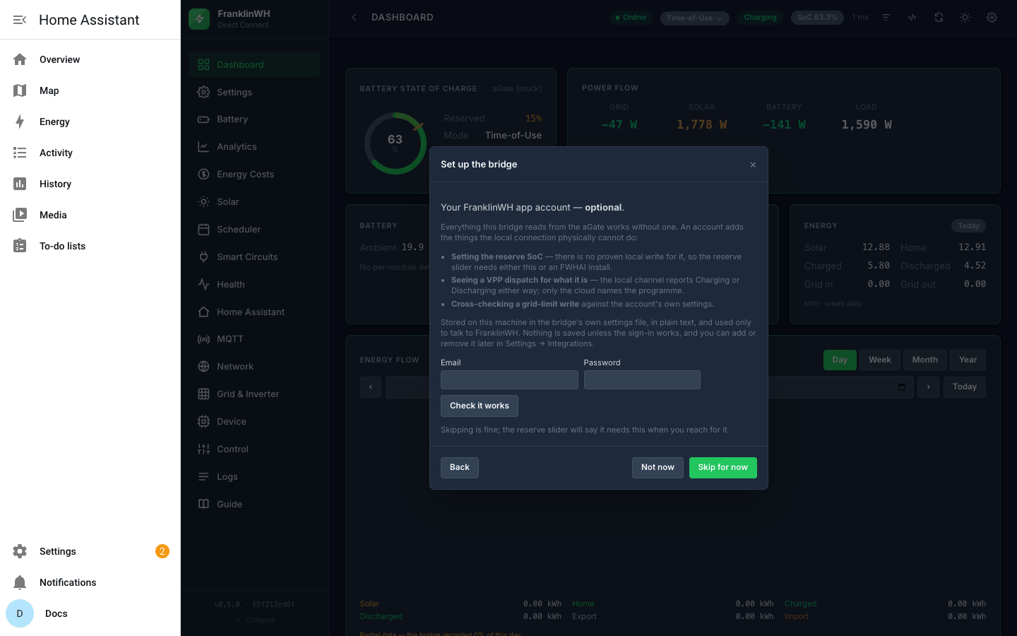
Task: Select the Month range tab
Action: pyautogui.click(x=925, y=360)
